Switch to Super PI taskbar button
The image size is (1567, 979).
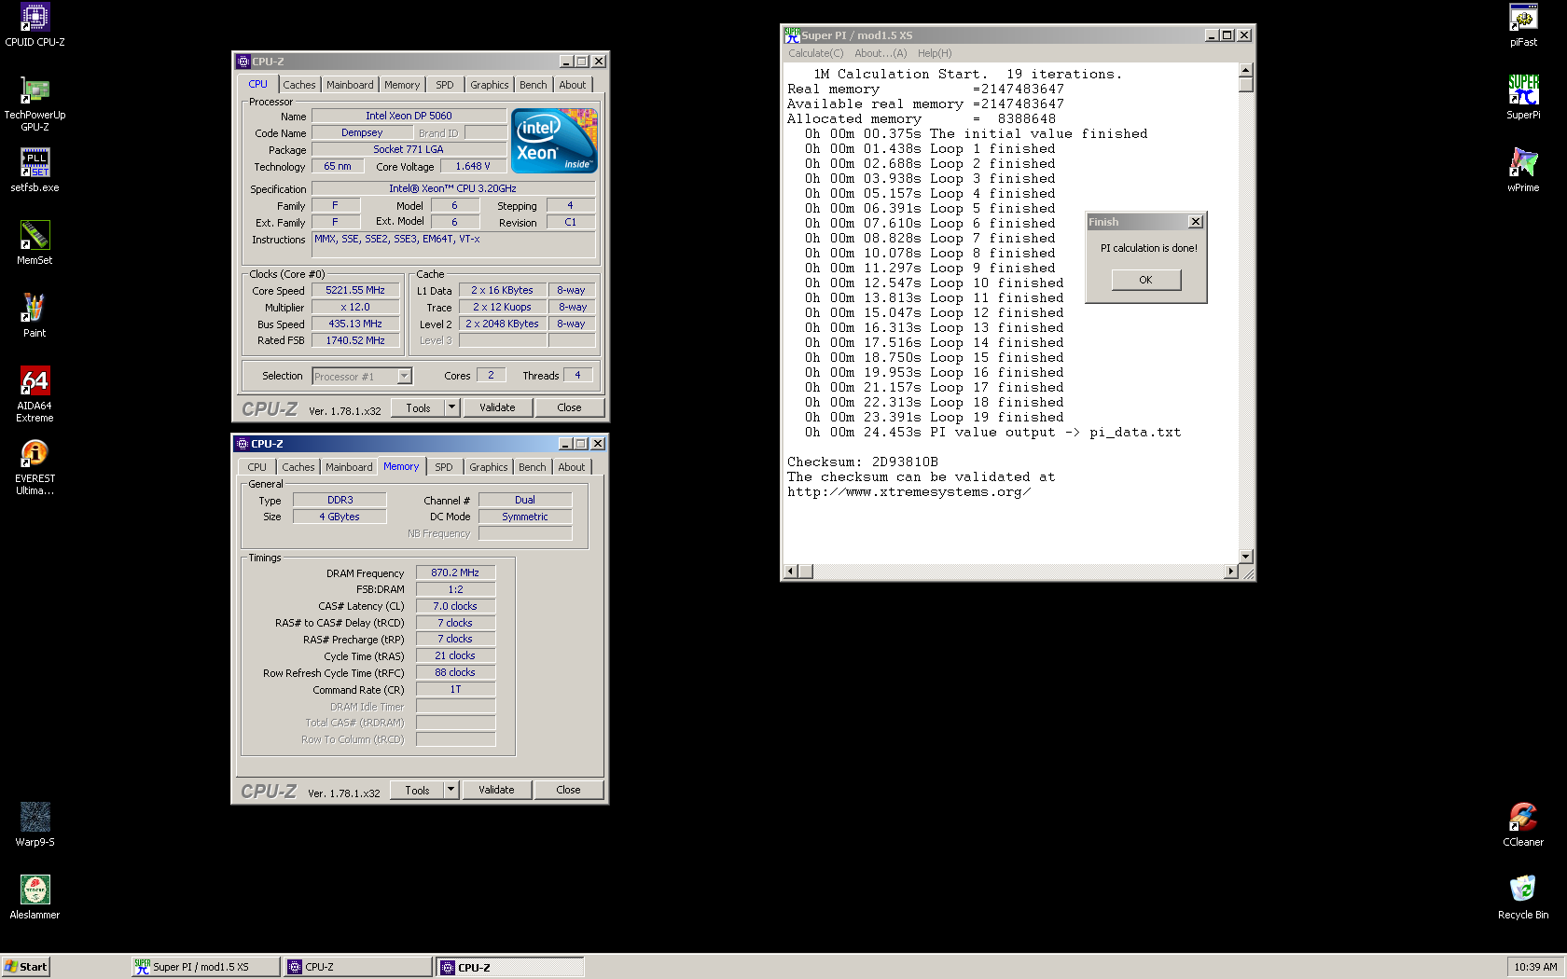point(205,967)
